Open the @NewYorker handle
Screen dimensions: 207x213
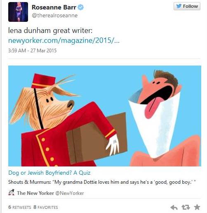(70, 193)
